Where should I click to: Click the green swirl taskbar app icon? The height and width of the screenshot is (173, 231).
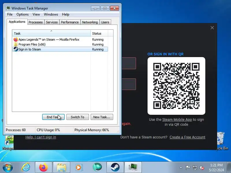click(97, 167)
